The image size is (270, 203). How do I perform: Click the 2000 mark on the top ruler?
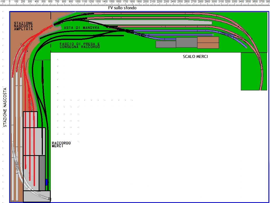pos(146,2)
